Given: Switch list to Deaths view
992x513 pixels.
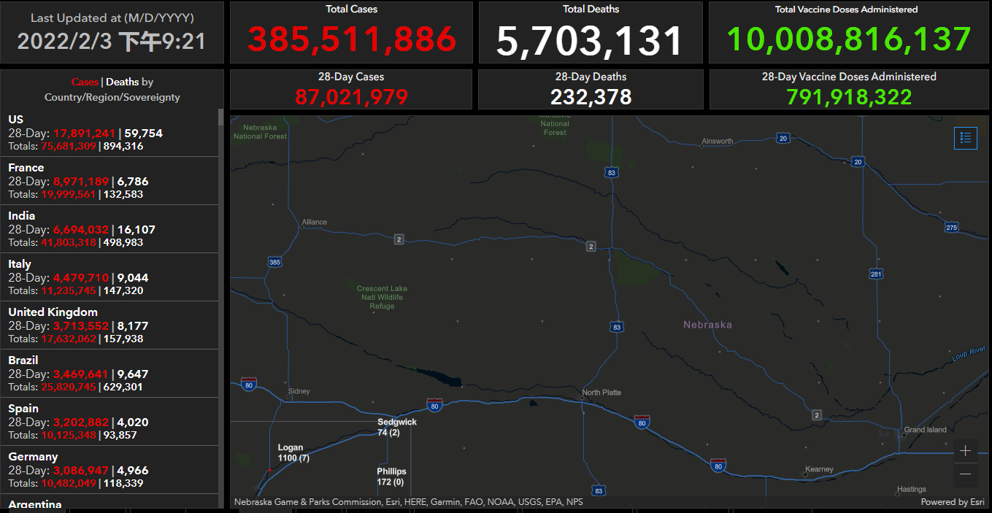Looking at the screenshot, I should 123,82.
